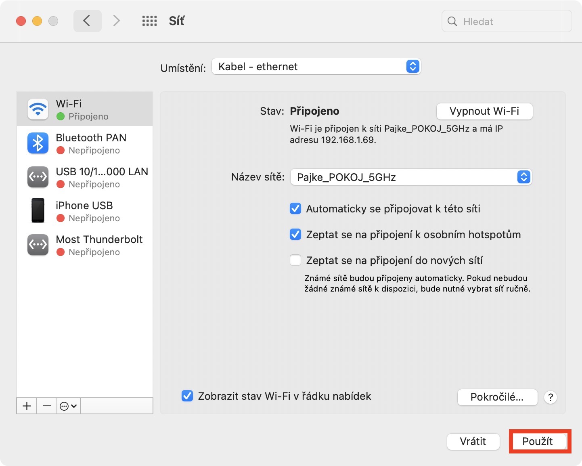The height and width of the screenshot is (466, 582).
Task: Choose the iPhone USB device icon
Action: [38, 210]
